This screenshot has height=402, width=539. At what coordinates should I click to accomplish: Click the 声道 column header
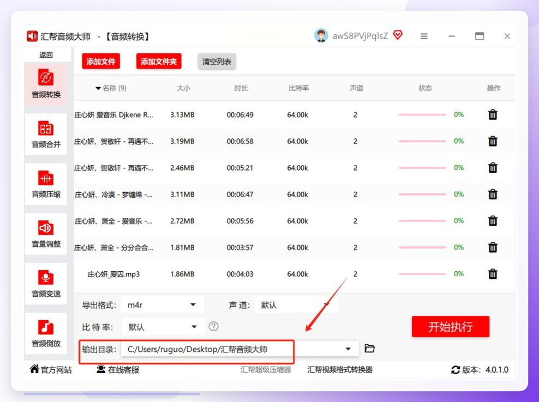[x=356, y=88]
